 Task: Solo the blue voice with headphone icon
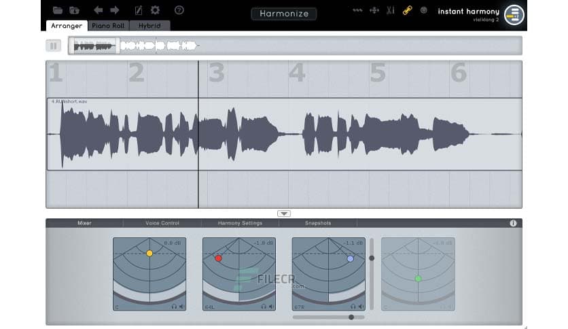point(353,307)
